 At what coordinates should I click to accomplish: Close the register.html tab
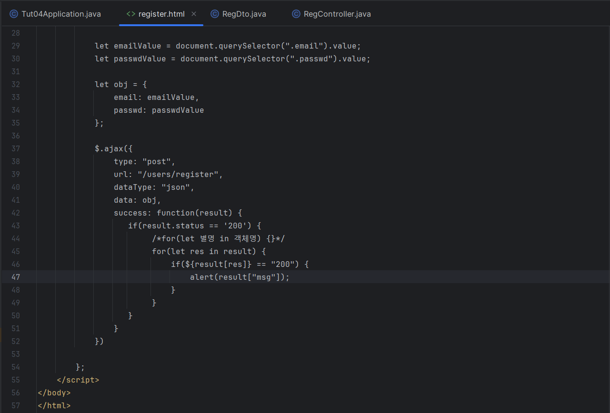point(194,14)
